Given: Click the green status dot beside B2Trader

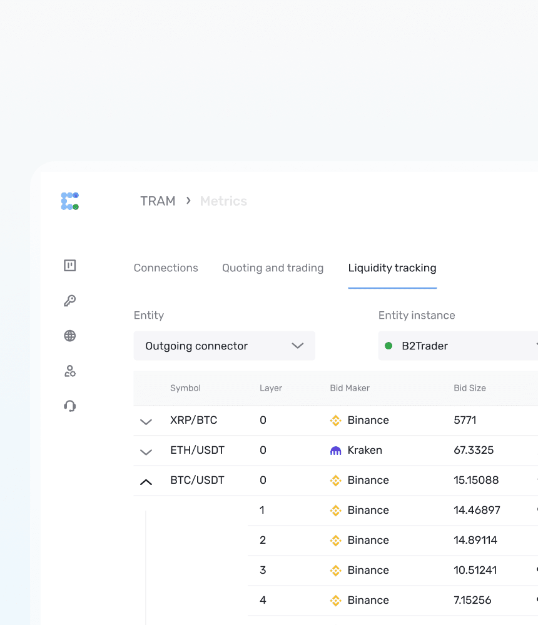Looking at the screenshot, I should pos(388,346).
